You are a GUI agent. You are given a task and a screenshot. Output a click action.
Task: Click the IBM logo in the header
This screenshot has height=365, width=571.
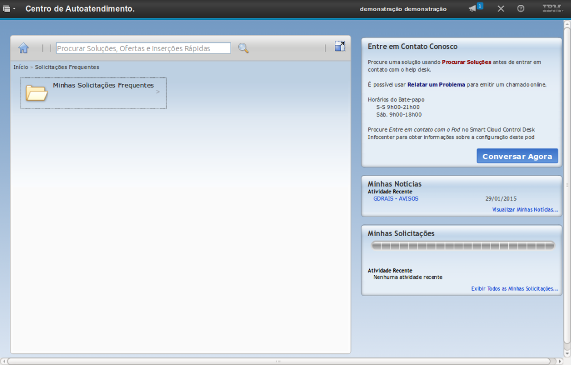pos(552,8)
